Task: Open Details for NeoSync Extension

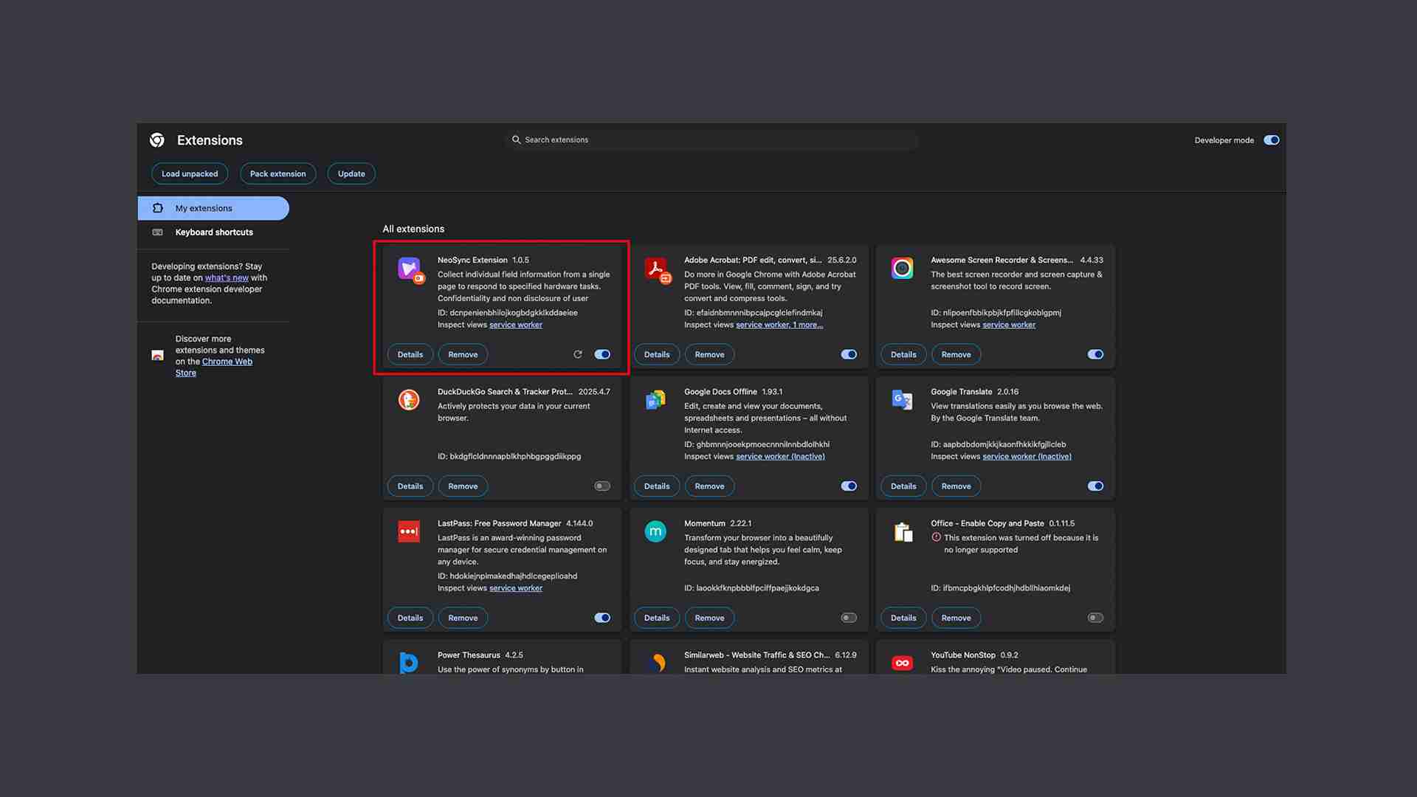Action: 410,354
